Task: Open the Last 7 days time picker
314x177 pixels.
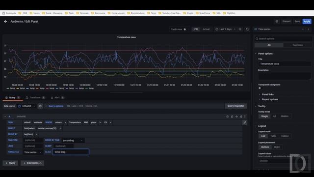Action: (226, 29)
